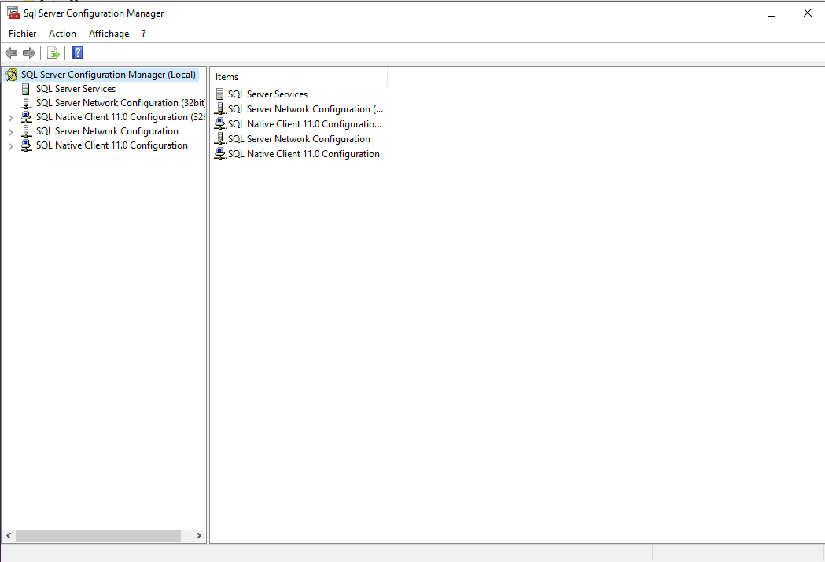Viewport: 825px width, 562px height.
Task: Select SQL Server Services text in Items list
Action: click(x=268, y=94)
